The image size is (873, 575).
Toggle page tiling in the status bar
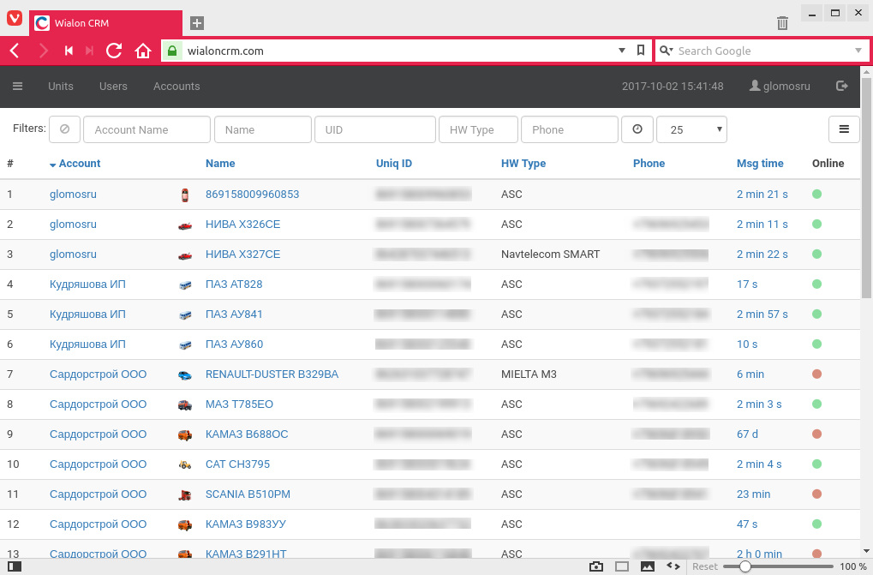coord(622,566)
